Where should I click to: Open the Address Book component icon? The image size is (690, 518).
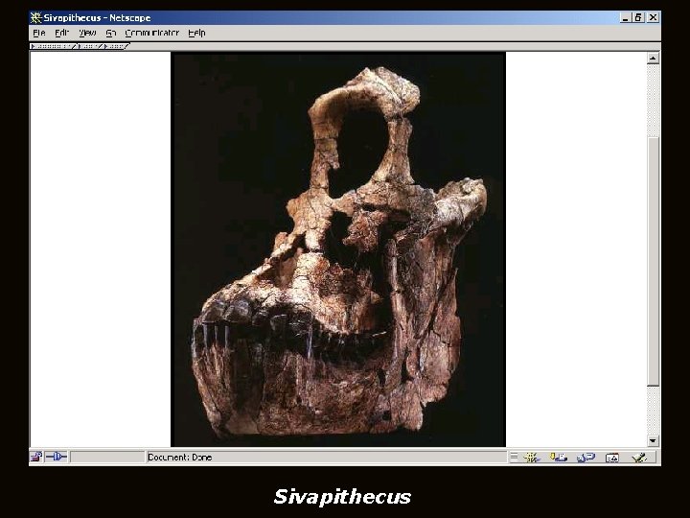pyautogui.click(x=612, y=458)
